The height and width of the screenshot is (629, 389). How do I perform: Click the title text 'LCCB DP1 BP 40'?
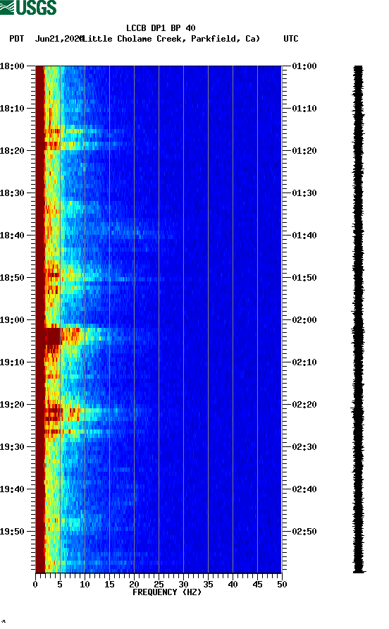[161, 28]
